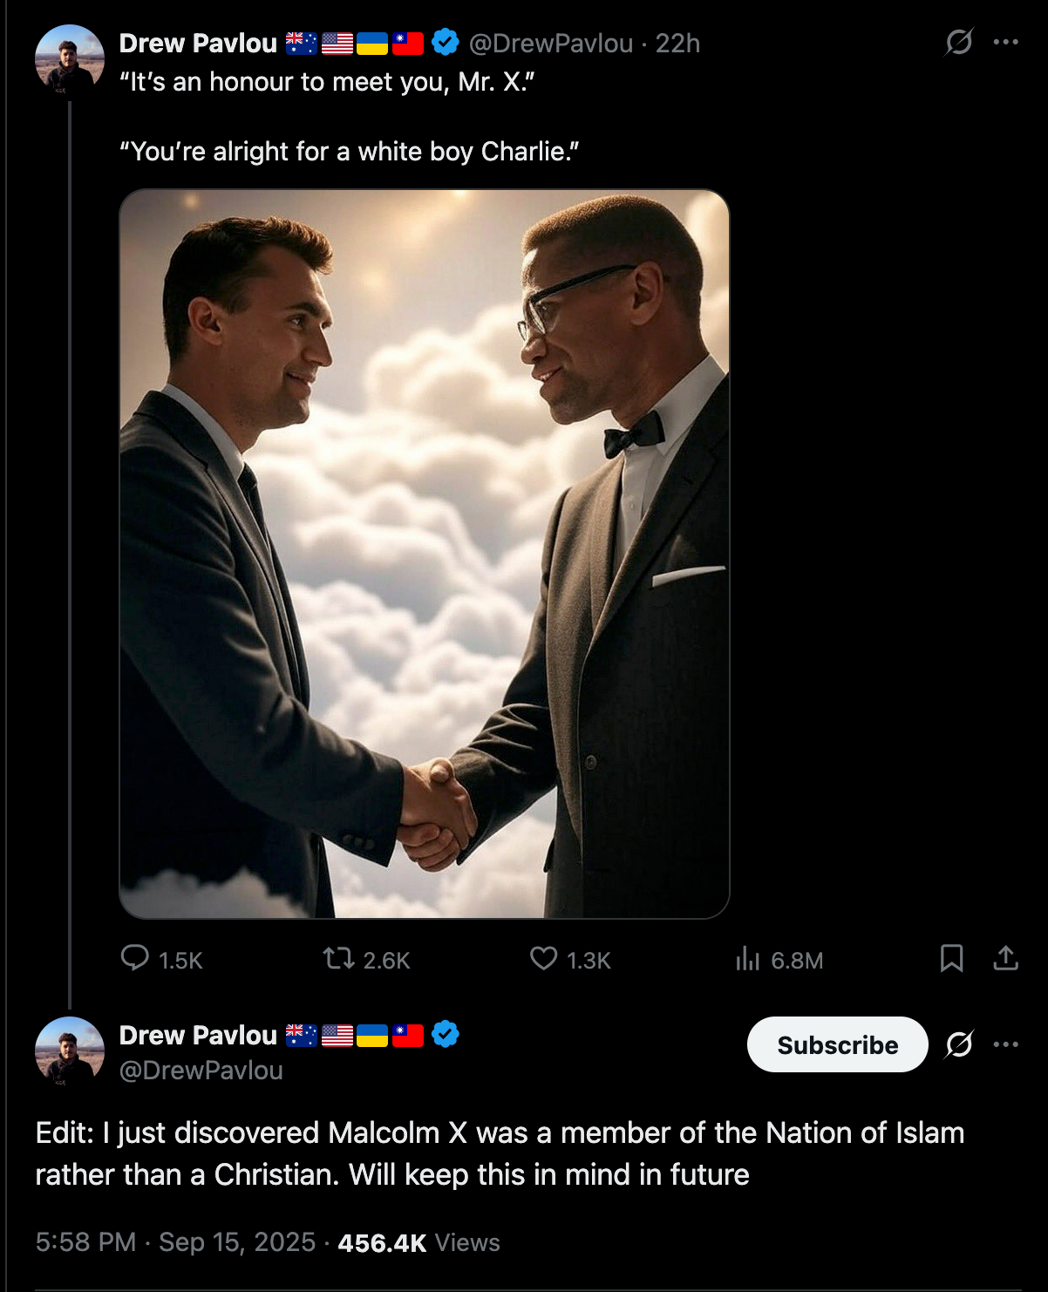Click the @DrewPavlou handle in top tweet

[x=551, y=44]
